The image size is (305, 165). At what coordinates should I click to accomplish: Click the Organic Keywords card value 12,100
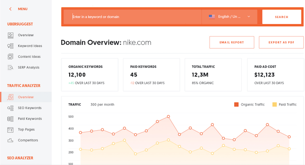pos(77,75)
